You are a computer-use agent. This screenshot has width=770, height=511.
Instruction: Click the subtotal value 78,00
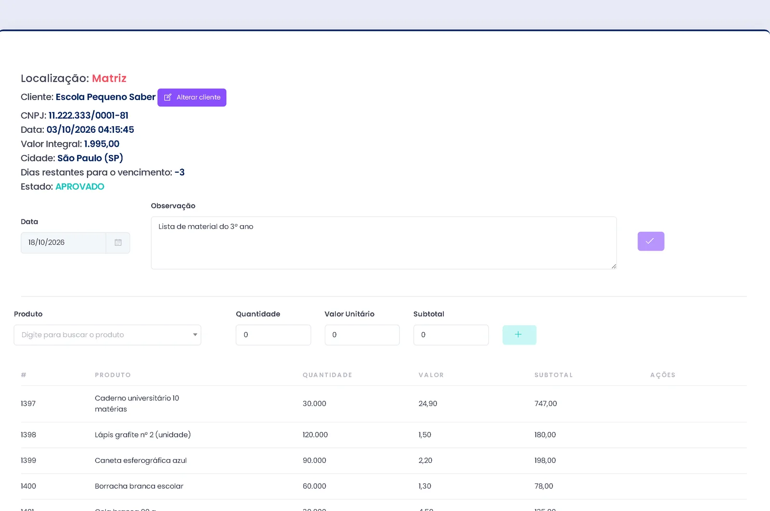coord(544,486)
